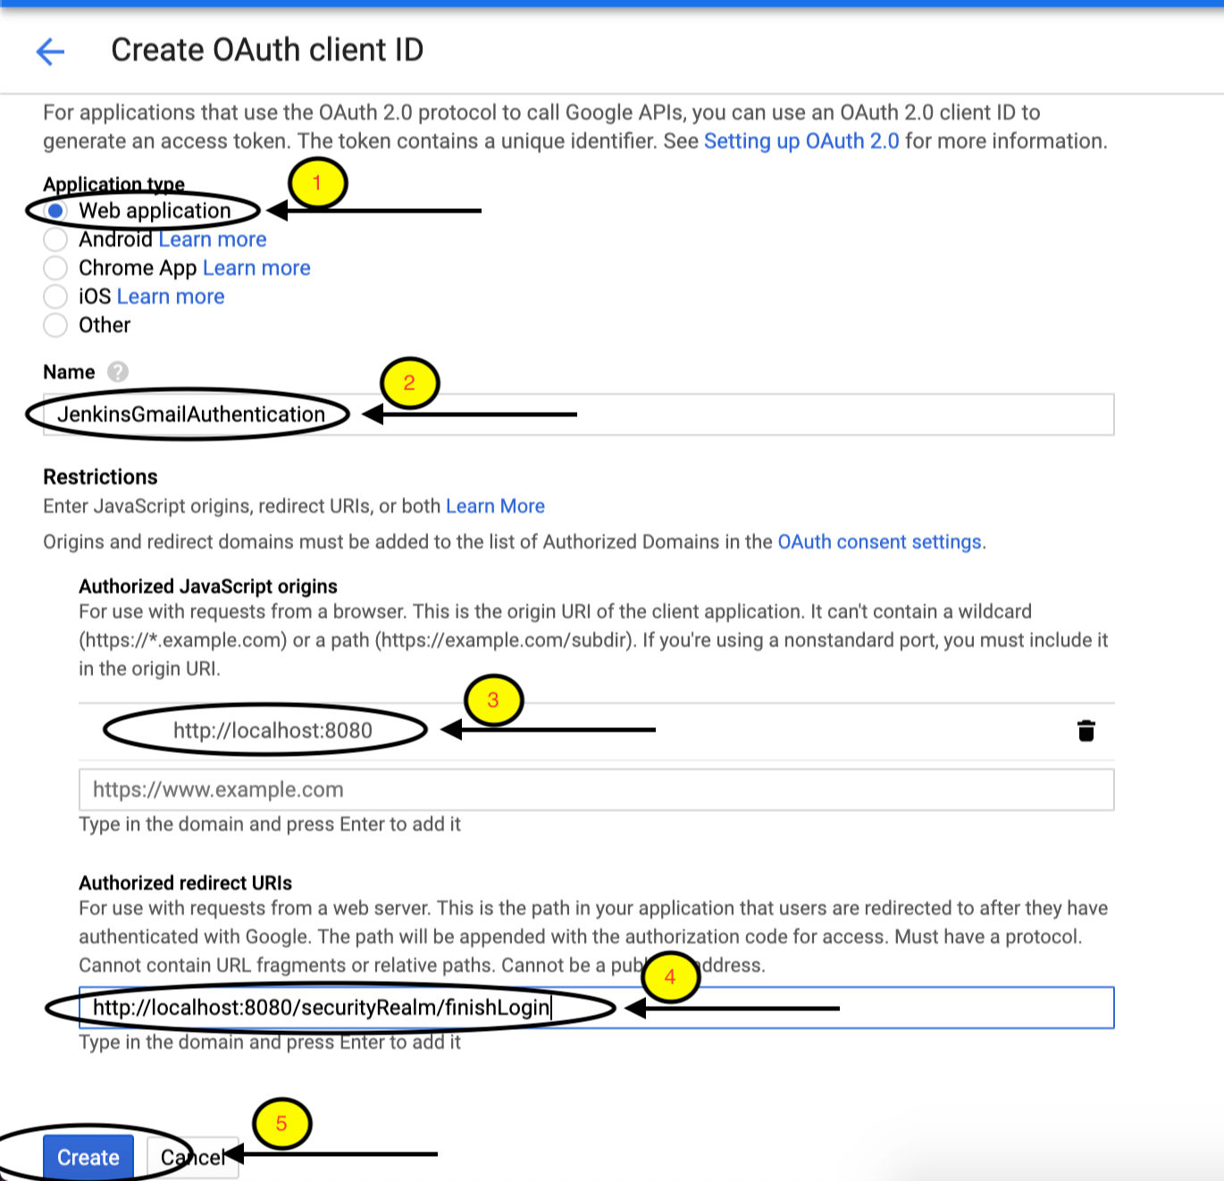Viewport: 1224px width, 1181px height.
Task: Pick the Other application type
Action: click(56, 325)
